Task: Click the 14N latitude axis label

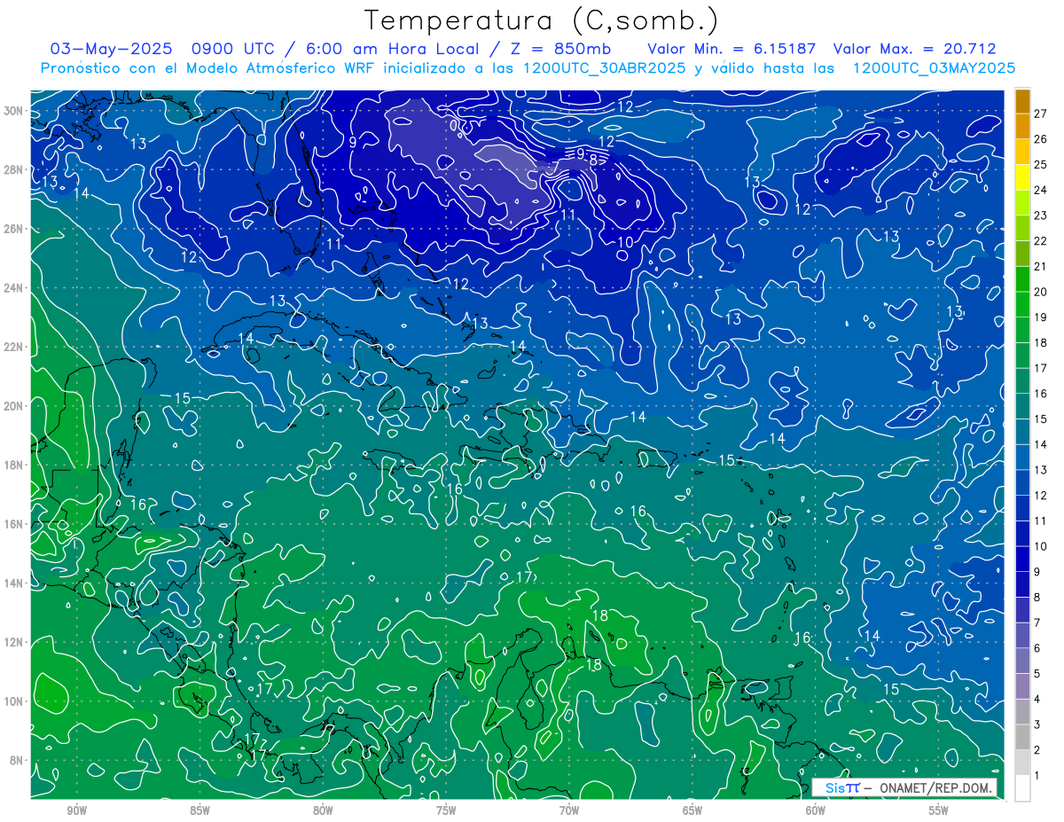Action: [14, 583]
